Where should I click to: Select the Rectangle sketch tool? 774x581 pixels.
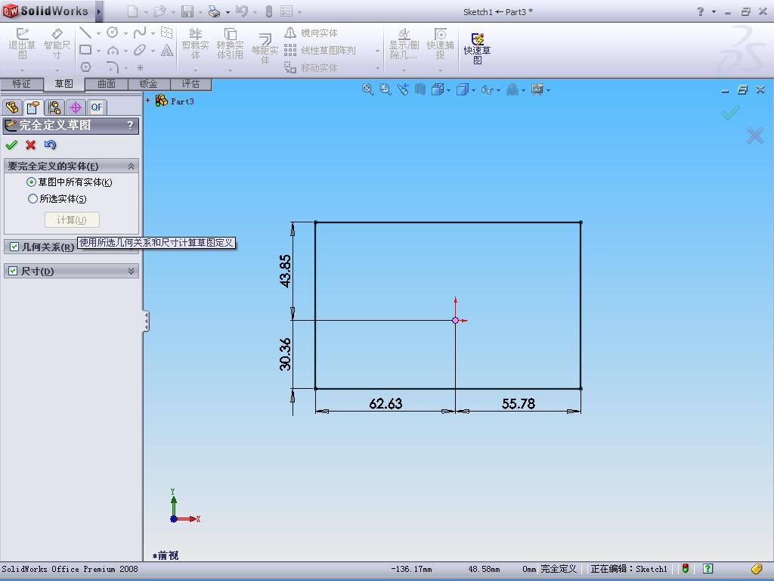(x=85, y=50)
